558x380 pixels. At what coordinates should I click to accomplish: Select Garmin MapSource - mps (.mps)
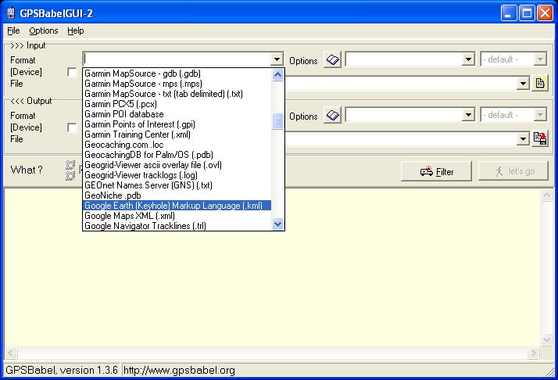tap(177, 84)
